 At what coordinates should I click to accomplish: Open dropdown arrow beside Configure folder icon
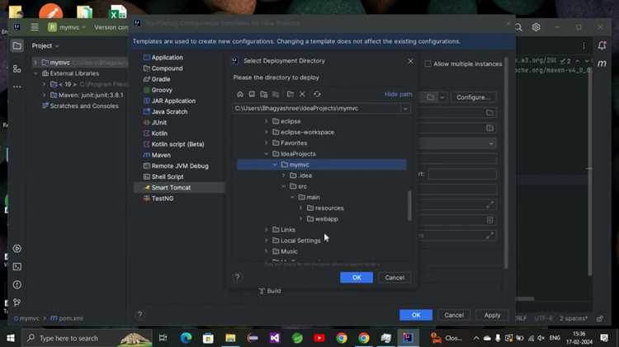click(x=442, y=97)
